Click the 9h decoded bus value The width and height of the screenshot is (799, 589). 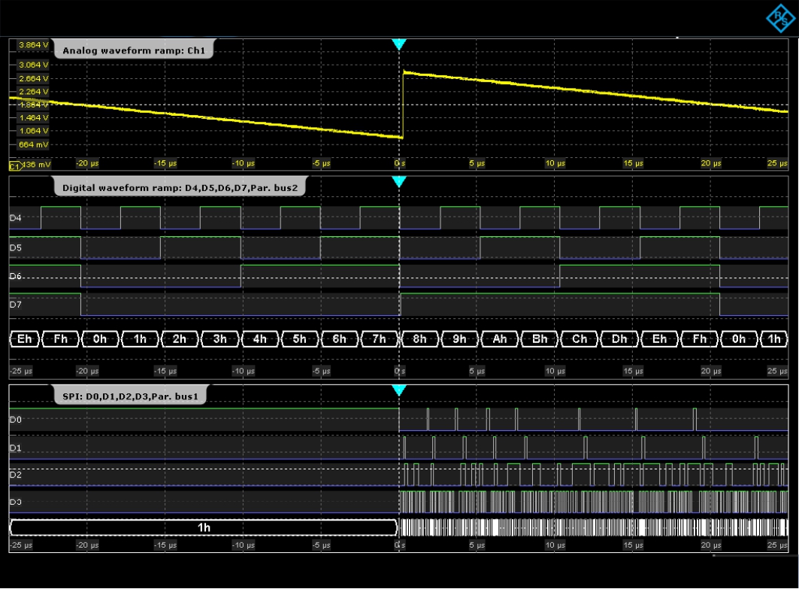pos(459,339)
